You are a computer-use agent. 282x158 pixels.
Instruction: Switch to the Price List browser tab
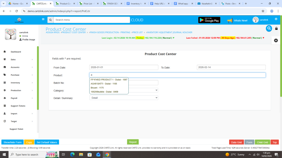click(89, 4)
